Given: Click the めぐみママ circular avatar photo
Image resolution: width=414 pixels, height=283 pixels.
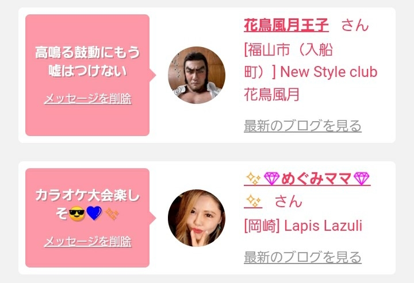Looking at the screenshot, I should click(197, 218).
